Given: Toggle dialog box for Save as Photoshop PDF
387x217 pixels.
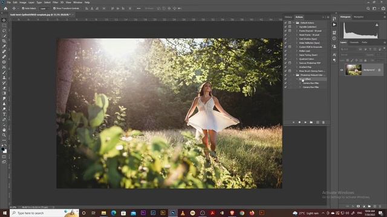Looking at the screenshot, I should click(290, 63).
